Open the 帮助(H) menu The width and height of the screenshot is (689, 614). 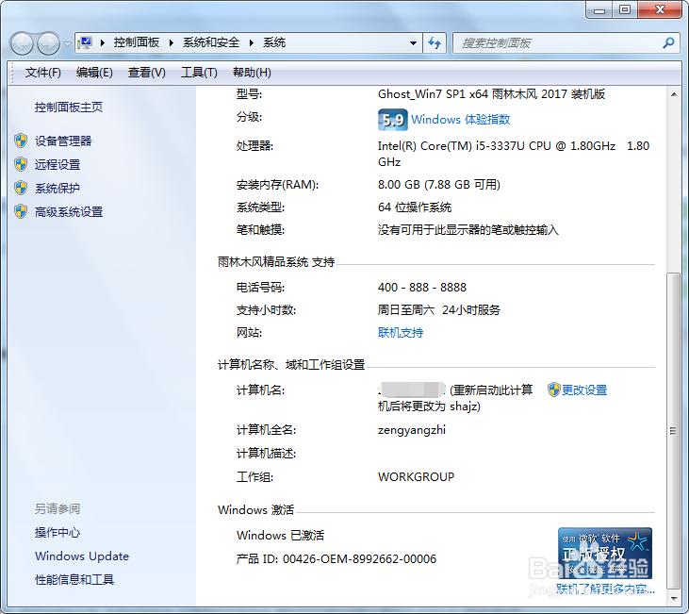pyautogui.click(x=252, y=73)
